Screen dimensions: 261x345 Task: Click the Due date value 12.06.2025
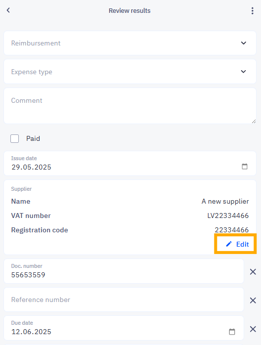[31, 332]
